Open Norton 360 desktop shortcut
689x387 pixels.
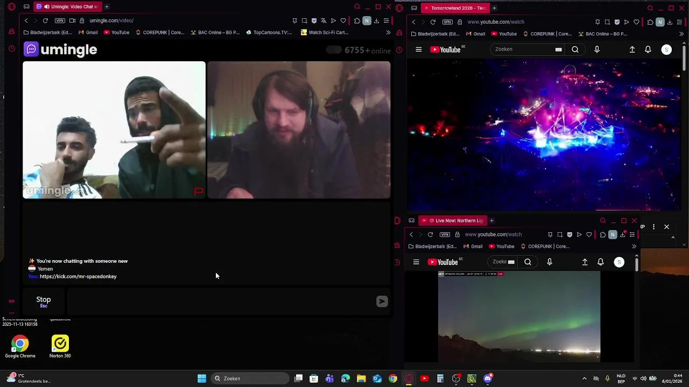point(60,347)
